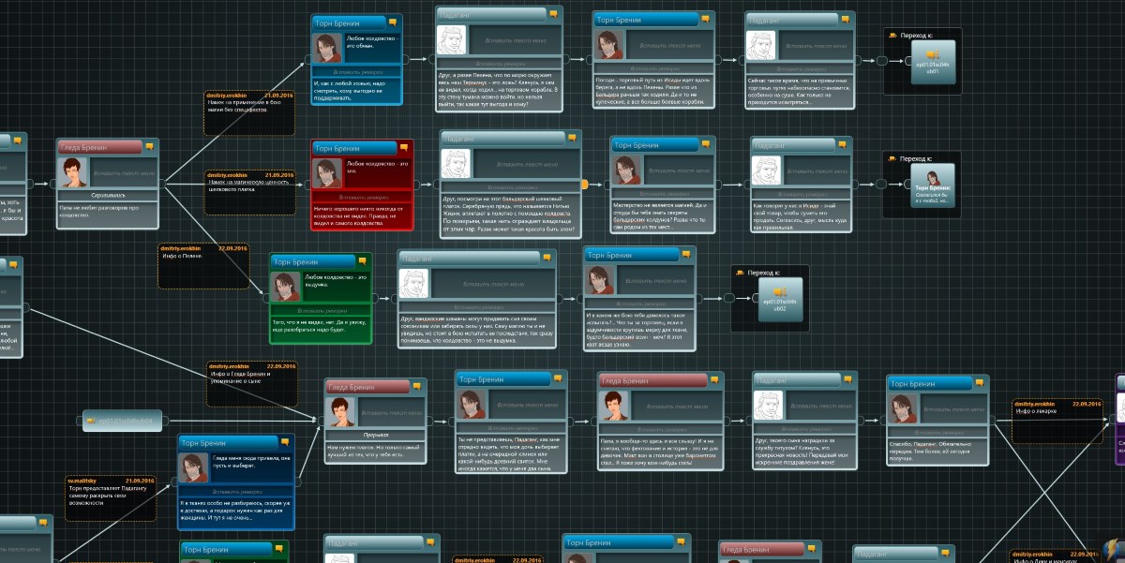Image resolution: width=1125 pixels, height=563 pixels.
Task: Click 'Вставить ремарку' field in green Торн Бренин node
Action: pyautogui.click(x=322, y=310)
